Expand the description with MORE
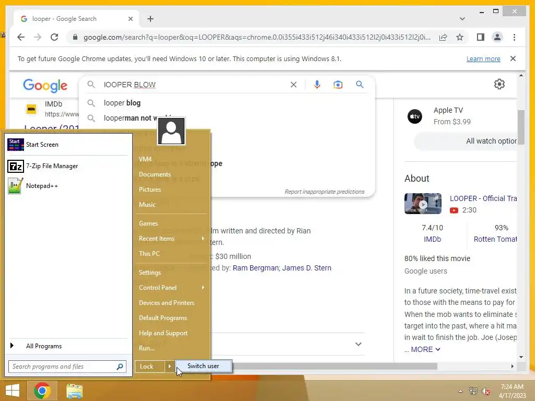Image resolution: width=535 pixels, height=401 pixels. (425, 349)
